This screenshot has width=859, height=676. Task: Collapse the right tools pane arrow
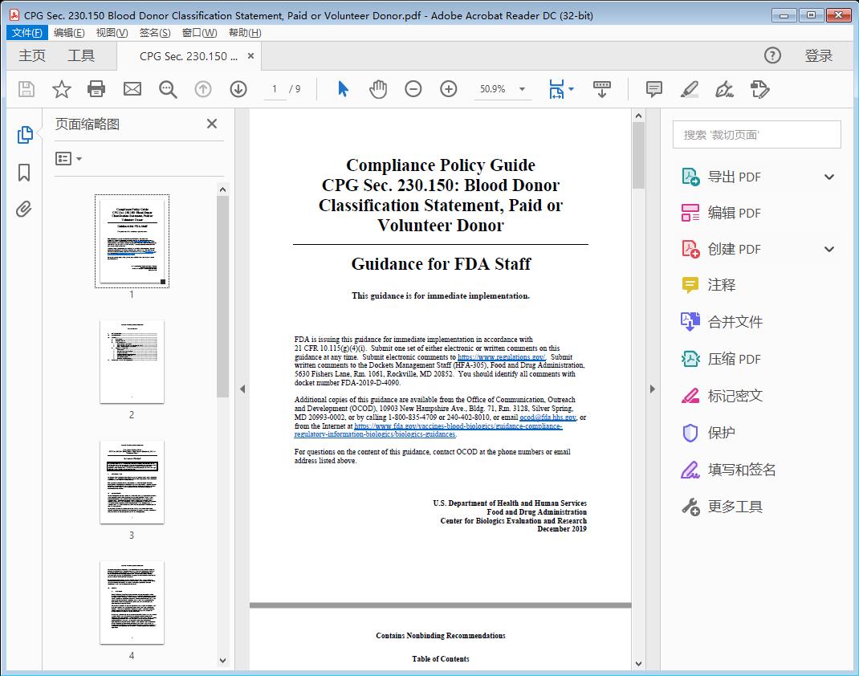652,389
